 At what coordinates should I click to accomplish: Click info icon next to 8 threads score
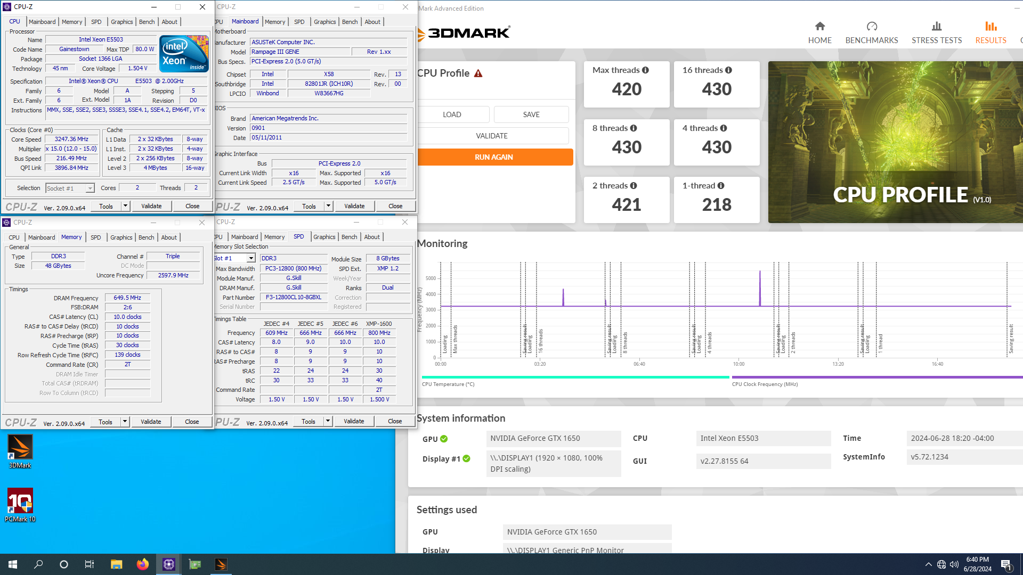click(634, 128)
